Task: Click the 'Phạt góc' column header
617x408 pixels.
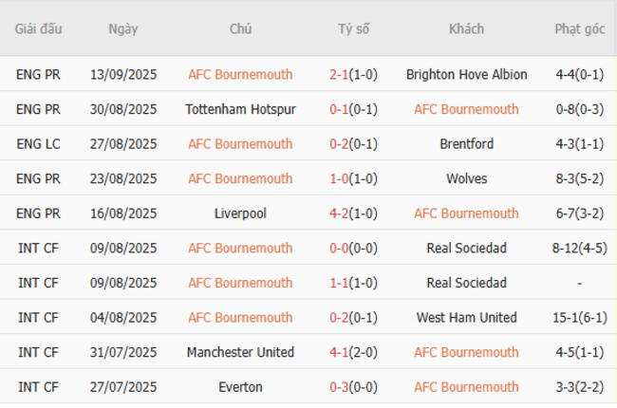Action: [579, 29]
